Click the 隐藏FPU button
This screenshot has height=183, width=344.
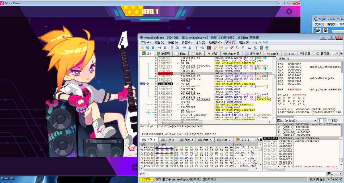click(x=310, y=59)
